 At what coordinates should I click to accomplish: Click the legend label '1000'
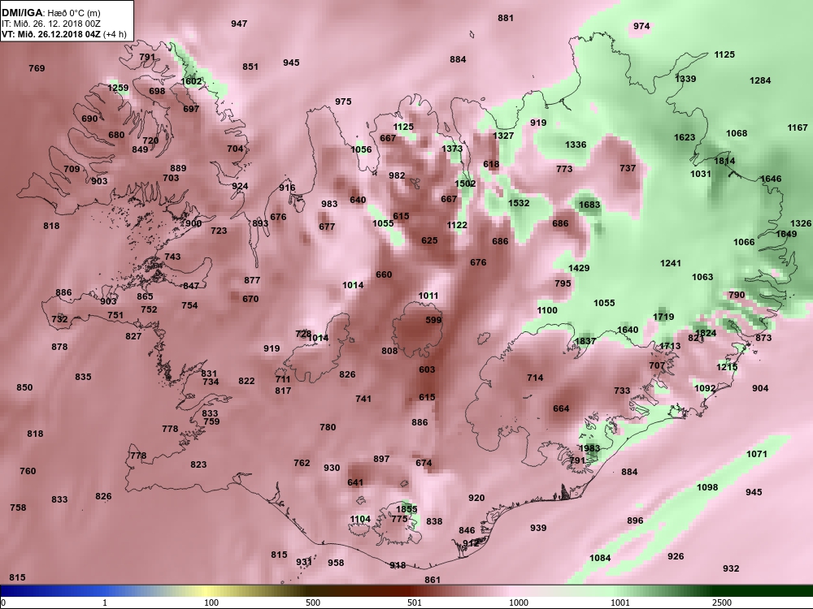(519, 603)
